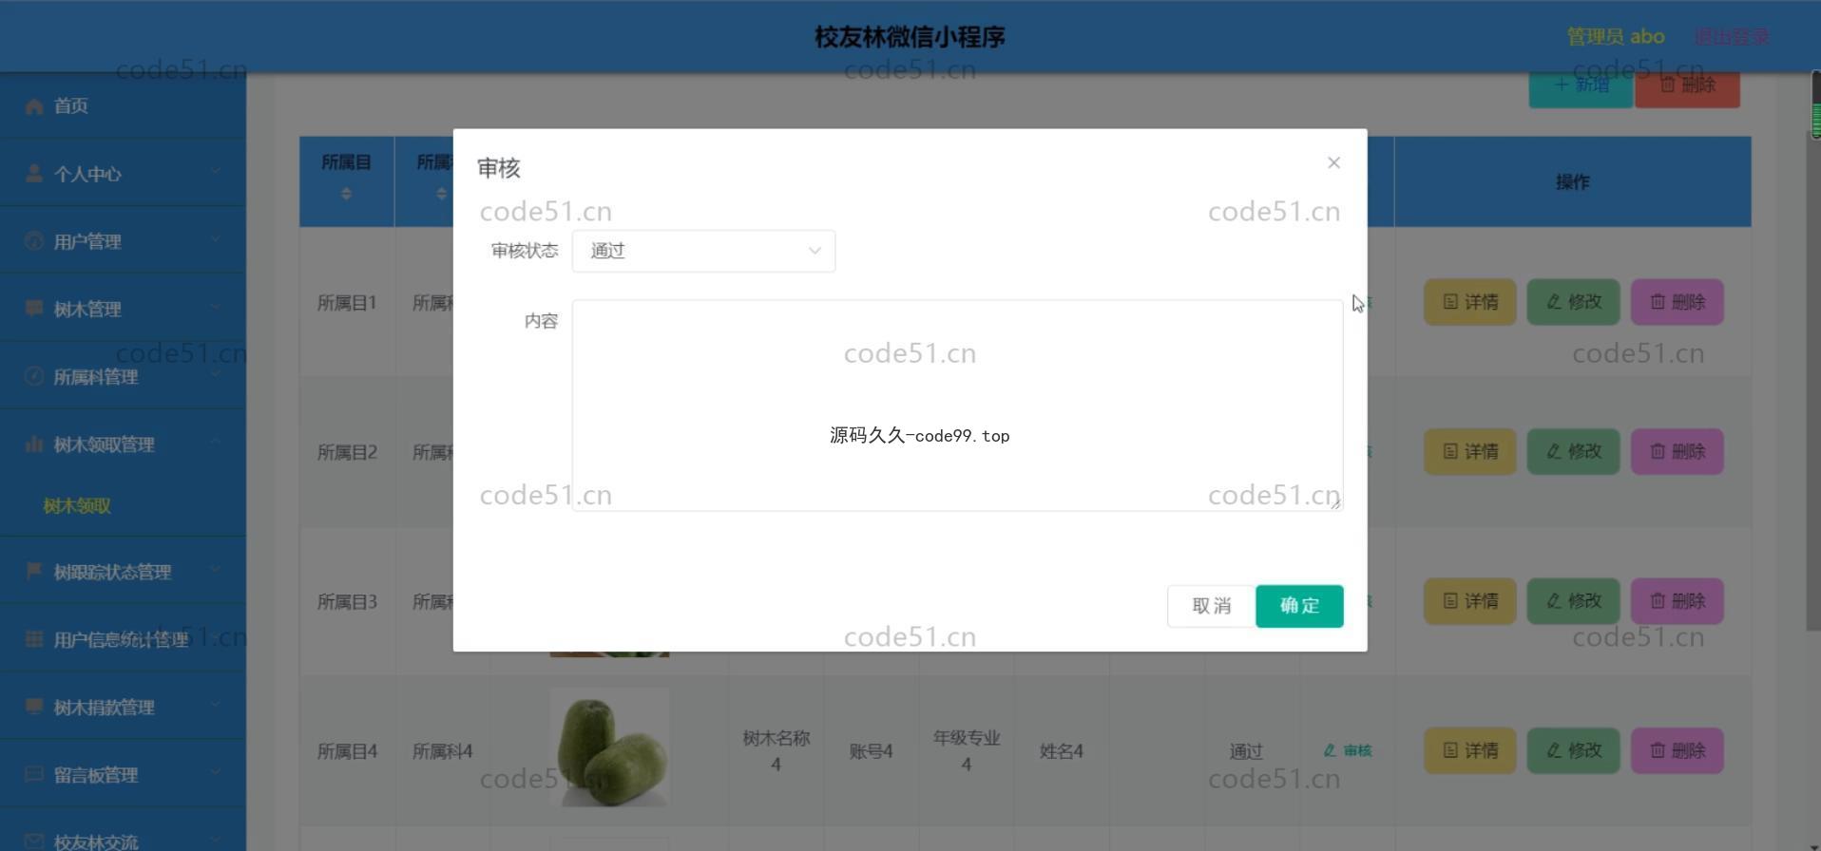1821x851 pixels.
Task: Toggle chevron arrow on 留言板管理 row
Action: [216, 772]
